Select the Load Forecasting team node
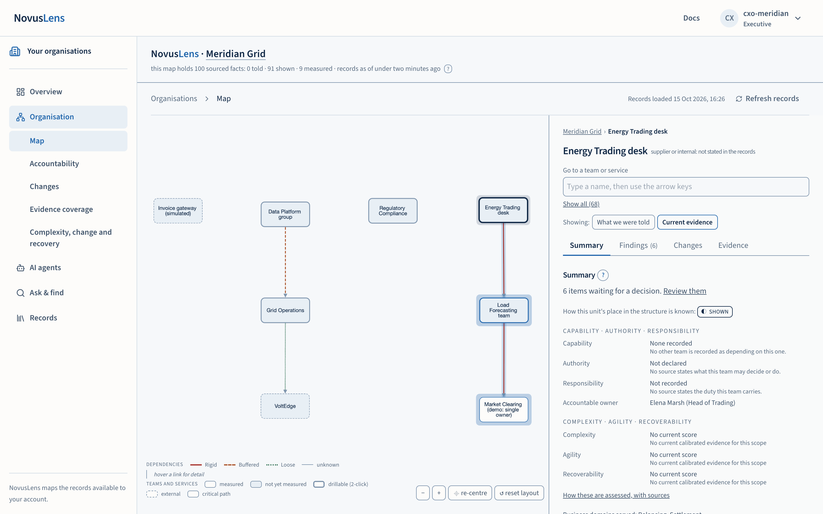823x514 pixels. (504, 310)
